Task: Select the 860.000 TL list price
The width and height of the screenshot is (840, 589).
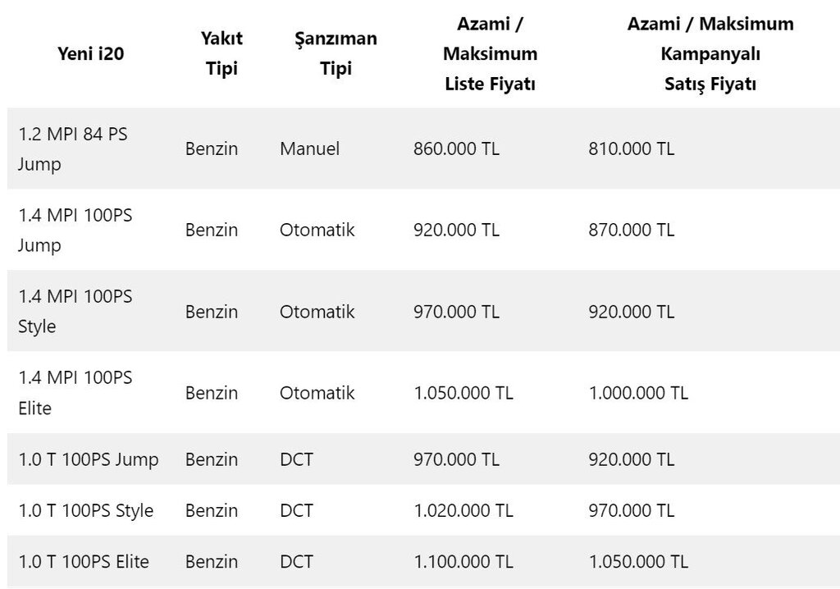Action: (x=456, y=148)
